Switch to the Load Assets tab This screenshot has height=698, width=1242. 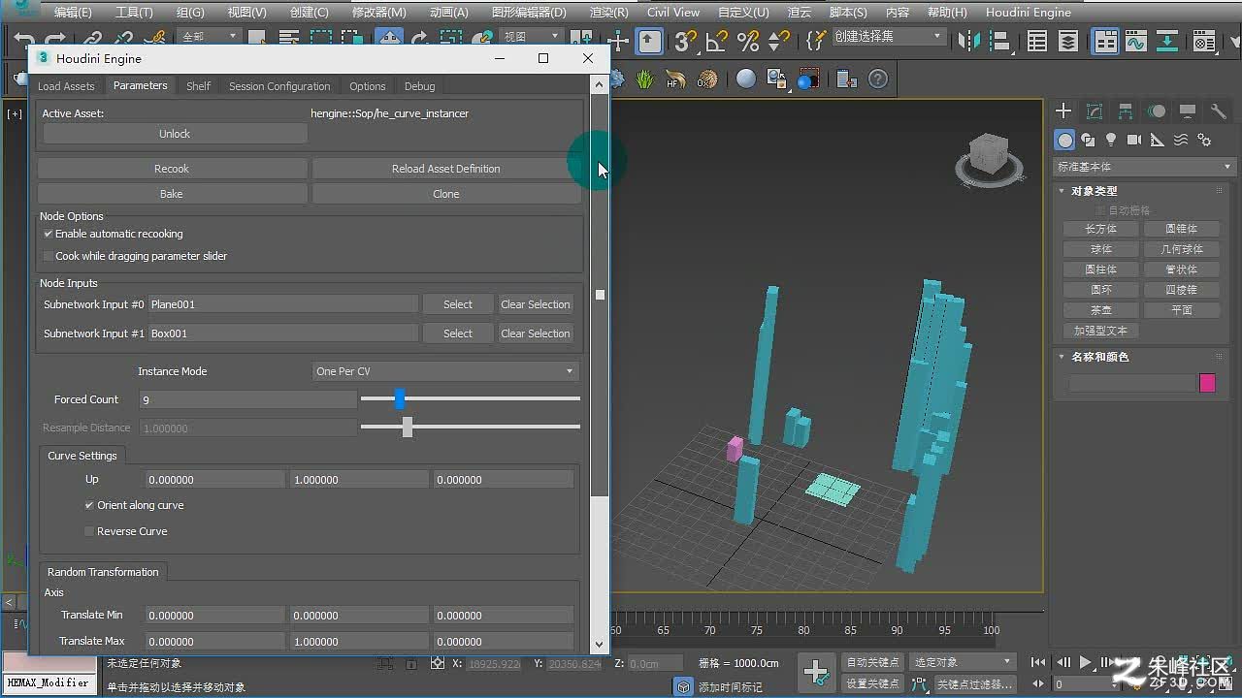[66, 86]
